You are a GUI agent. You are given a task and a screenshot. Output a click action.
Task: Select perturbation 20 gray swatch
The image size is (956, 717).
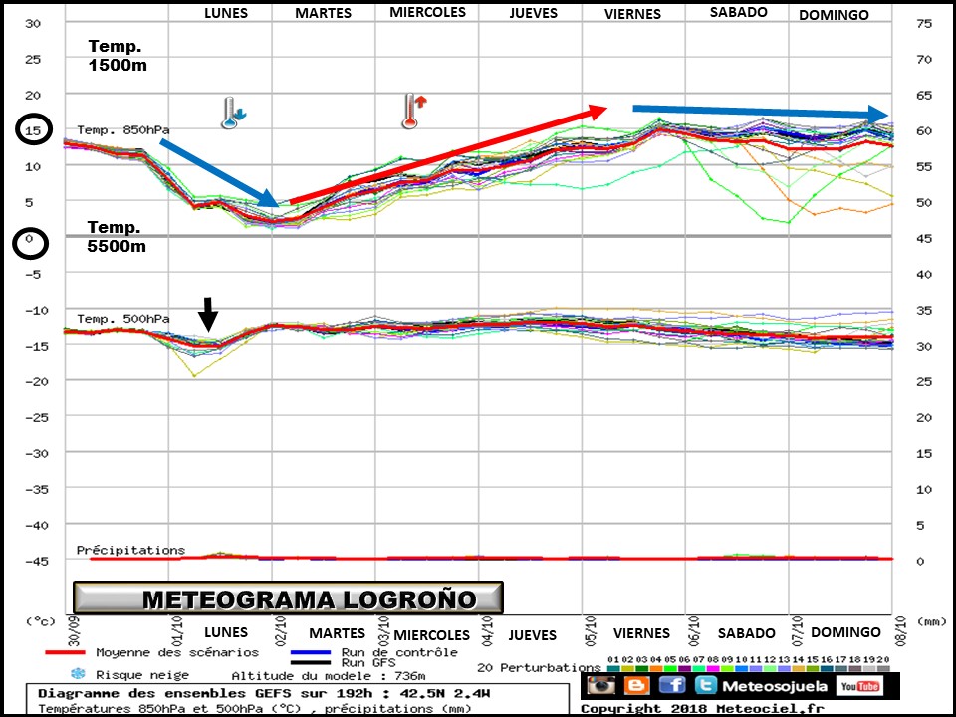coord(883,669)
